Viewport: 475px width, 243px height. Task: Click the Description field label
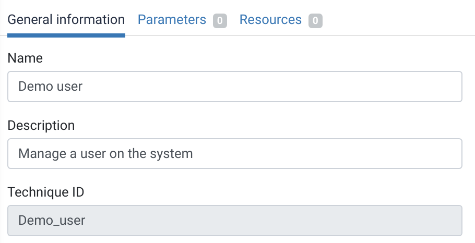point(41,126)
